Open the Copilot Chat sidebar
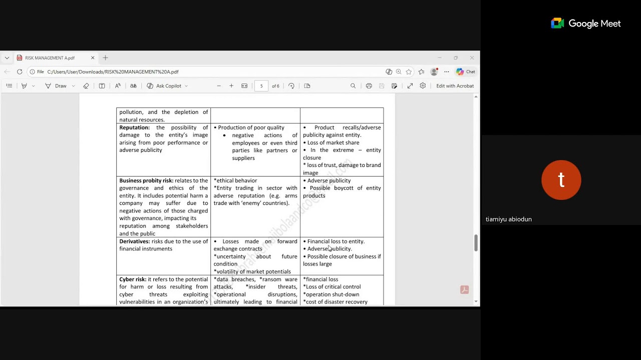Screen dimensions: 641x360 coord(466,72)
